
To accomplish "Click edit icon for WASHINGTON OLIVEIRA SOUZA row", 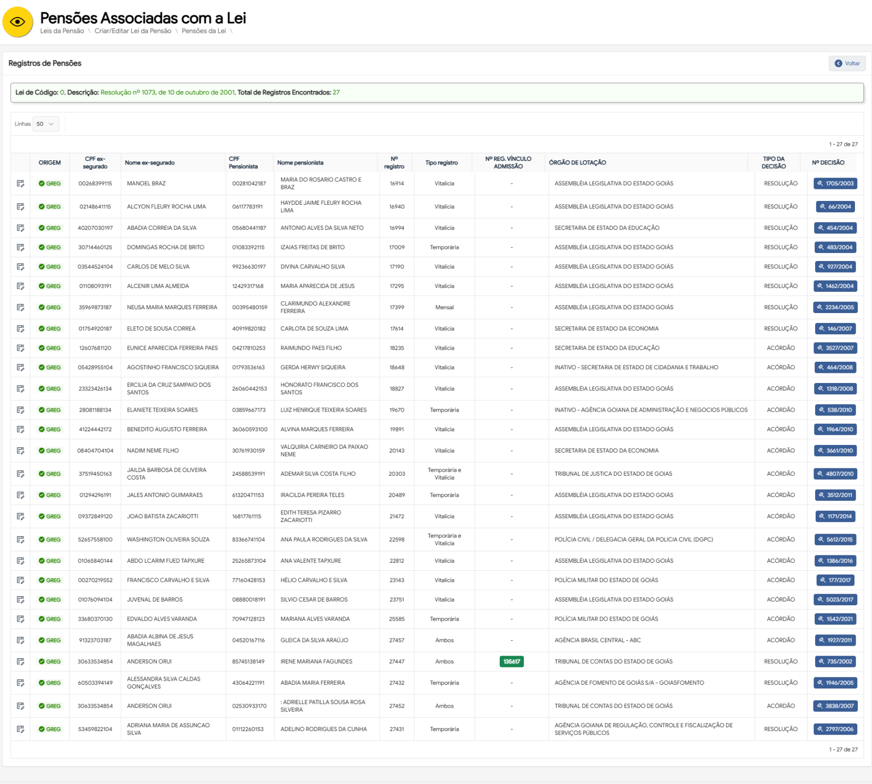I will click(x=21, y=539).
